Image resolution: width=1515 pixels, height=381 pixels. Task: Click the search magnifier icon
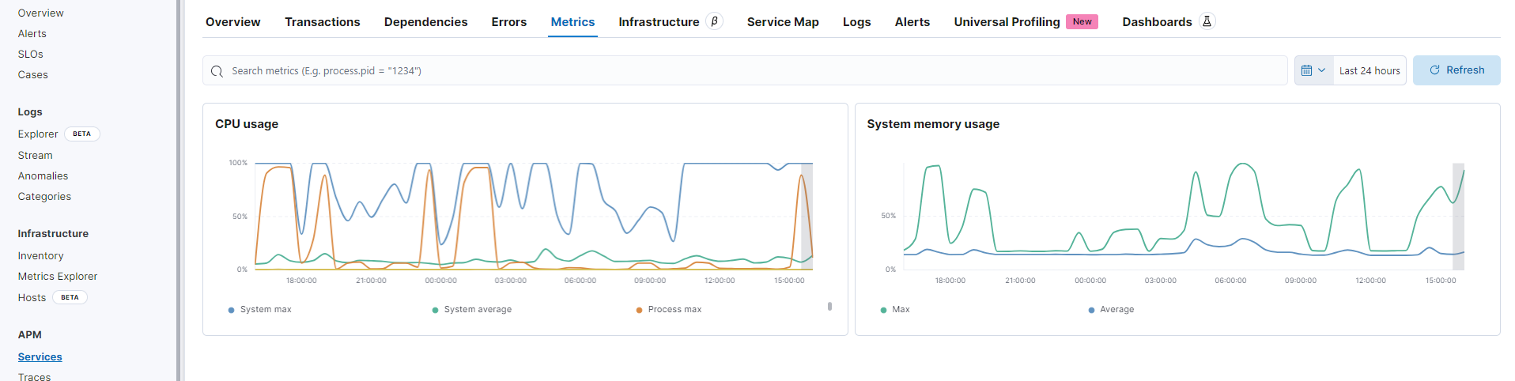(217, 71)
